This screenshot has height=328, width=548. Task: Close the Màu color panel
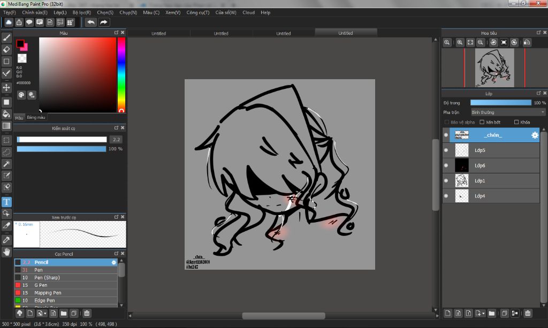coord(123,33)
